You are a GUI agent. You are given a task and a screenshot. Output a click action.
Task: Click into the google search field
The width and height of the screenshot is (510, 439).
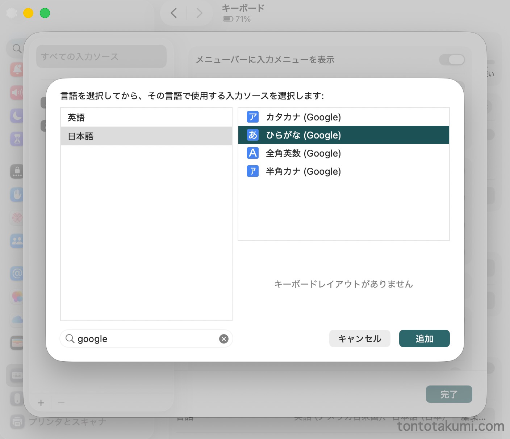click(145, 339)
